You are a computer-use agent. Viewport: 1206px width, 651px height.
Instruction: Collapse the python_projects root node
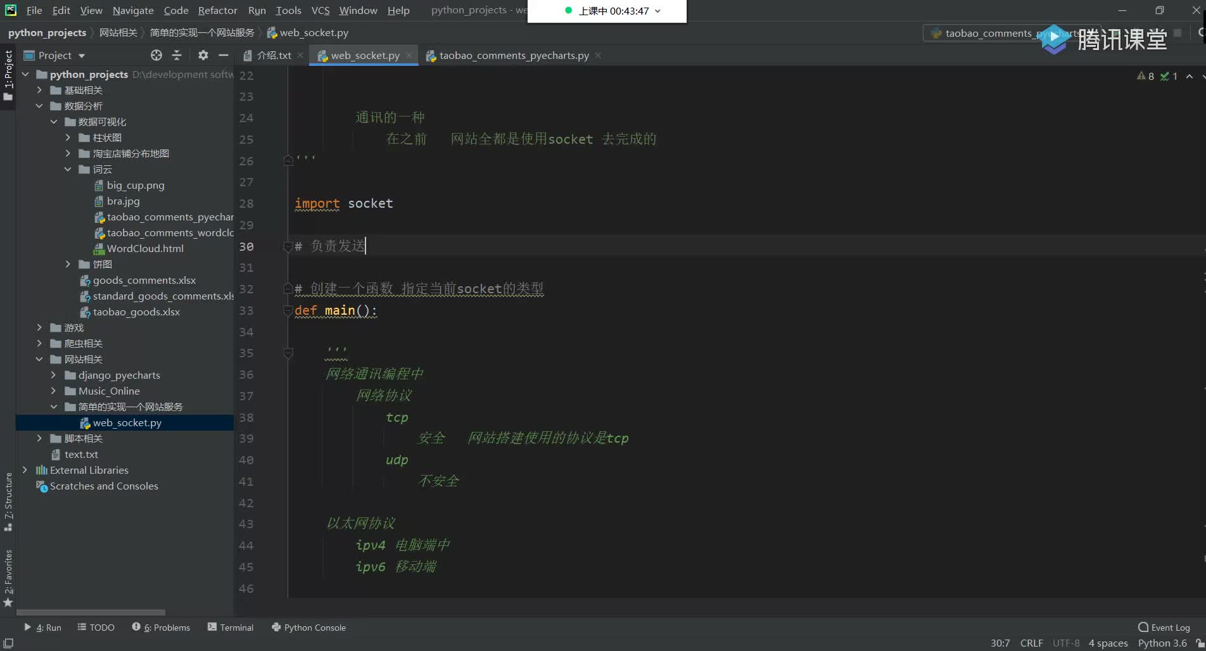click(x=25, y=74)
